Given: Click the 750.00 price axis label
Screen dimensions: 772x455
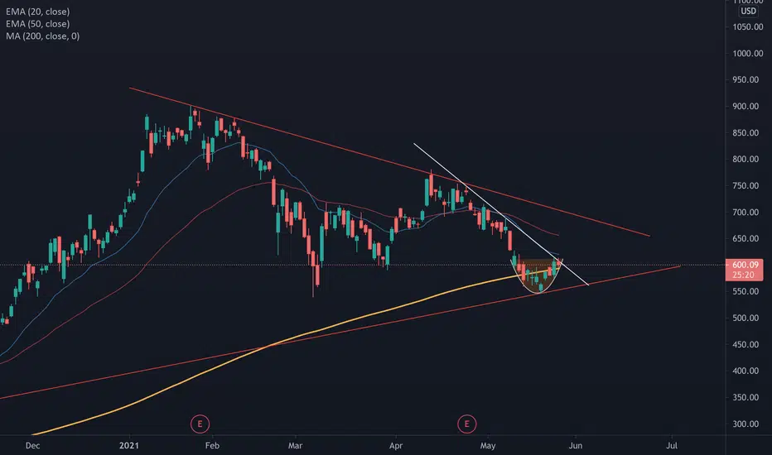Looking at the screenshot, I should pyautogui.click(x=745, y=185).
